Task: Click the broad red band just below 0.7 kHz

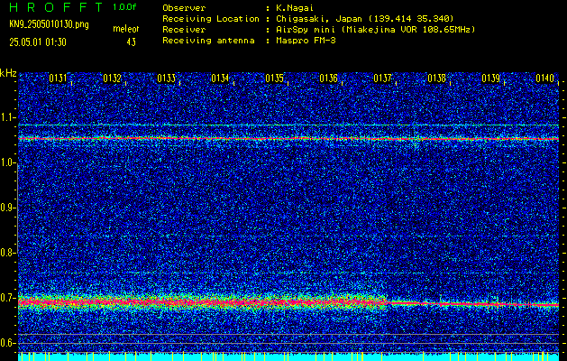Action: tap(203, 301)
